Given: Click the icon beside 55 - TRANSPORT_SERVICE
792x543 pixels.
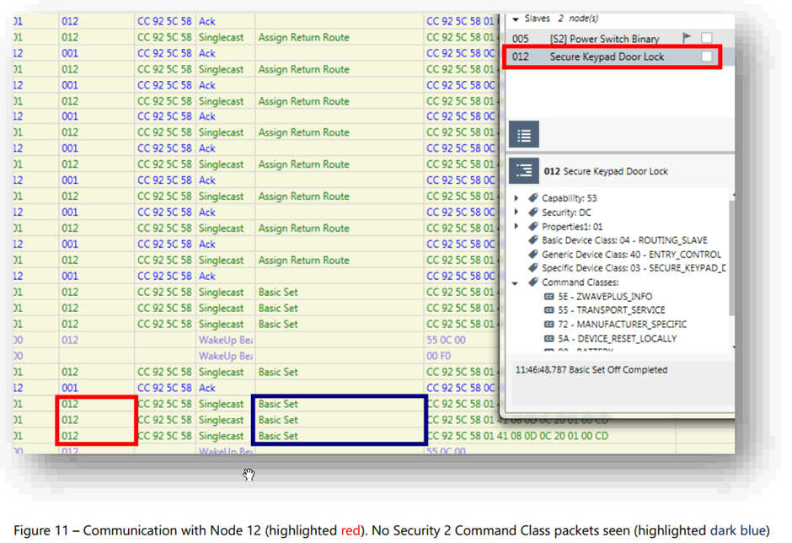Looking at the screenshot, I should [549, 310].
